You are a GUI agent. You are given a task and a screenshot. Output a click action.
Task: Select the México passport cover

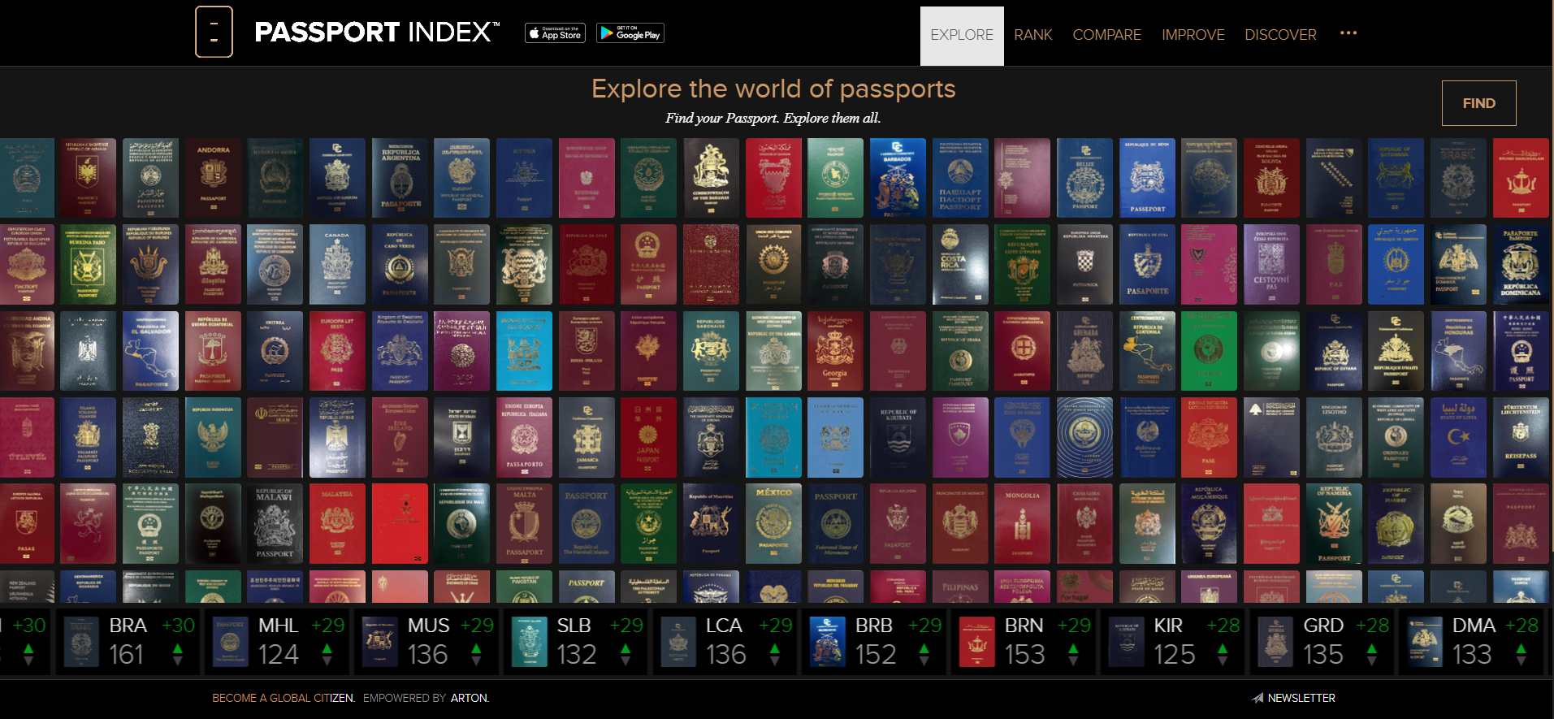pyautogui.click(x=773, y=524)
